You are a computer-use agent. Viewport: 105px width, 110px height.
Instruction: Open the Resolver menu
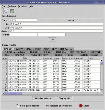(22, 6)
